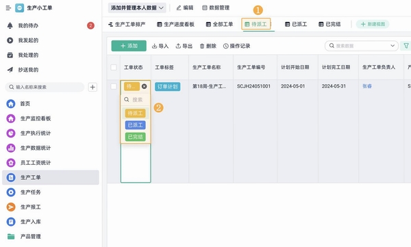Expand the 搜索数据 dropdown arrow
This screenshot has height=247, width=411.
pos(393,46)
